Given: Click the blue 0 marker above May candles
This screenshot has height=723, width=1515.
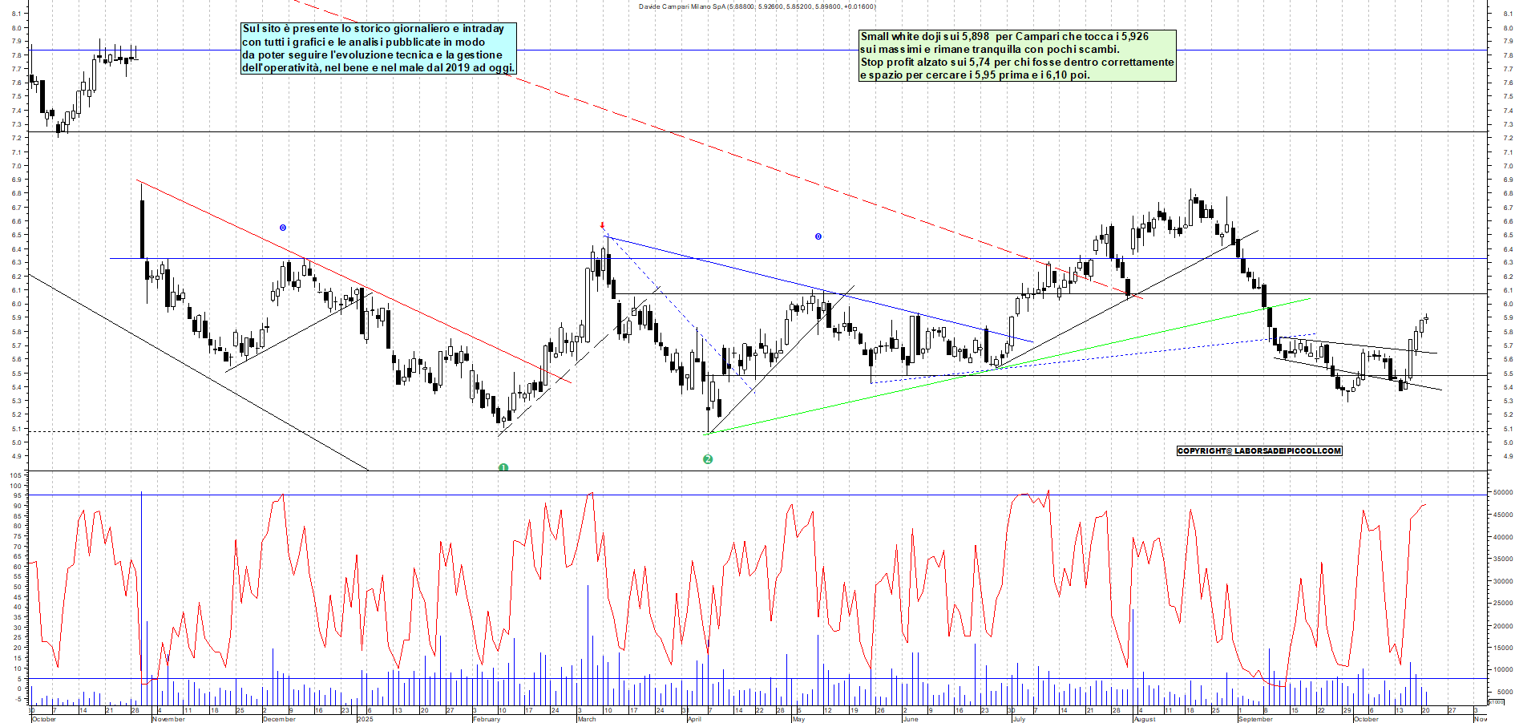Looking at the screenshot, I should pos(818,236).
